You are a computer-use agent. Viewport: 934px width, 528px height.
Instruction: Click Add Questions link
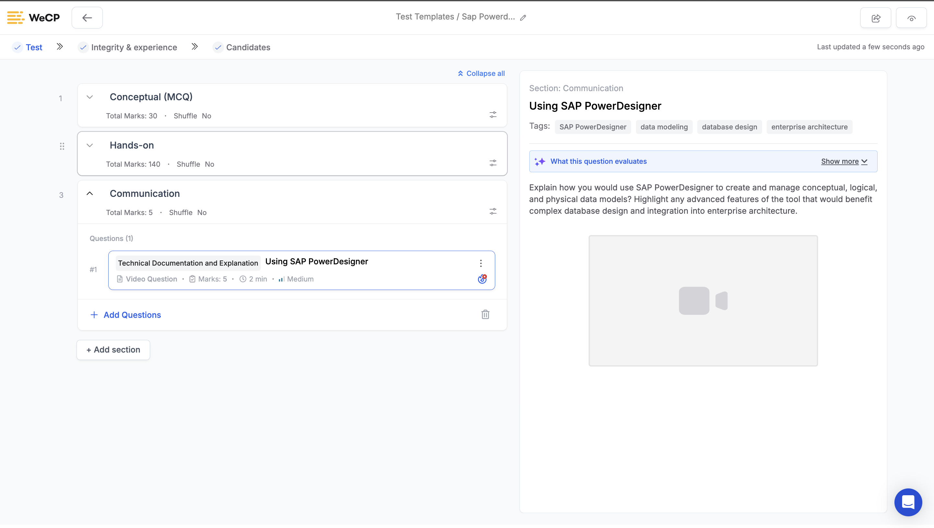click(132, 315)
